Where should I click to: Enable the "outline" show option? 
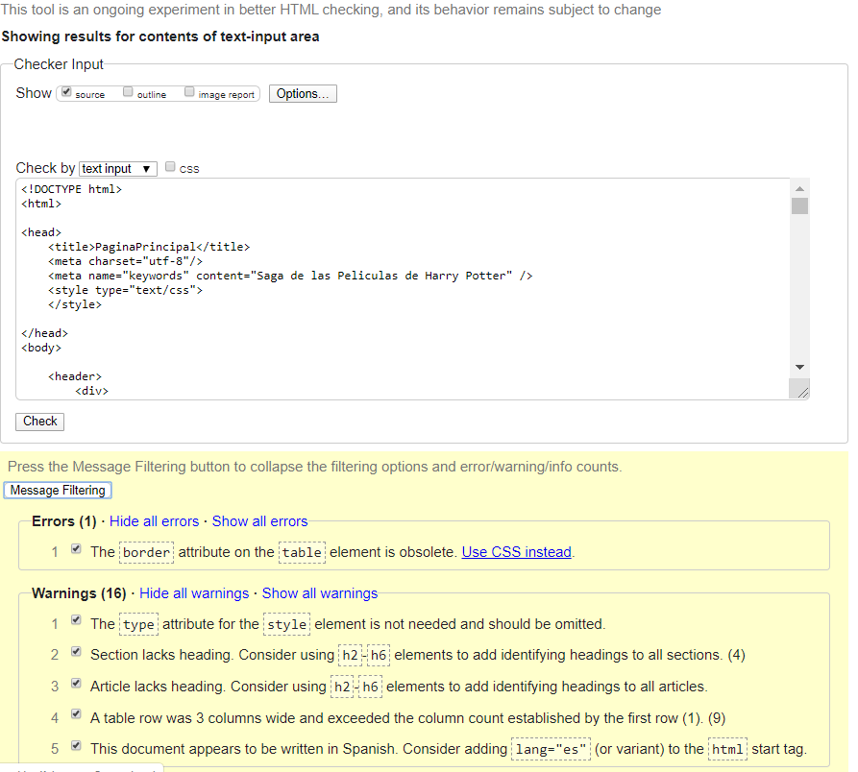click(128, 91)
